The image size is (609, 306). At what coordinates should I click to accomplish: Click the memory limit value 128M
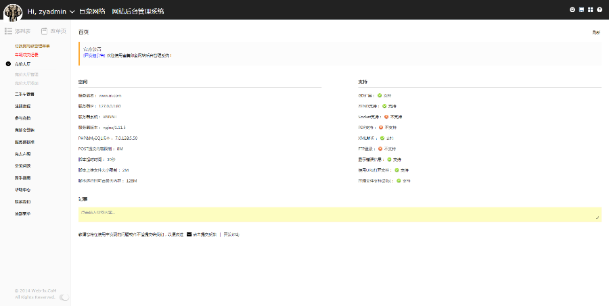click(x=132, y=181)
